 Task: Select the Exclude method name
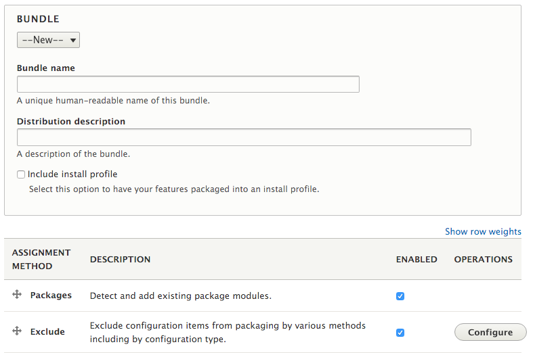(47, 331)
